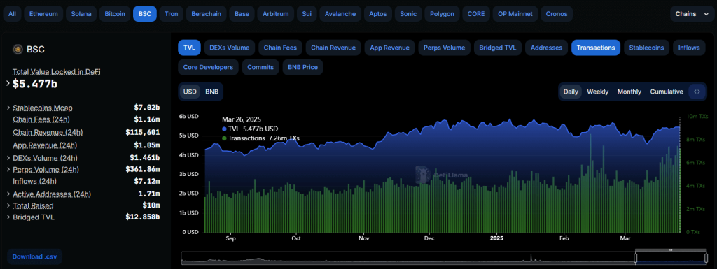The height and width of the screenshot is (269, 717).
Task: Enable the BNB Price chart overlay
Action: point(302,67)
